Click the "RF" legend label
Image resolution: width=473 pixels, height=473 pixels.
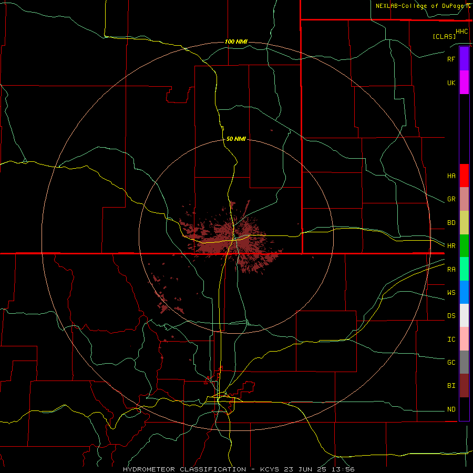(x=451, y=59)
